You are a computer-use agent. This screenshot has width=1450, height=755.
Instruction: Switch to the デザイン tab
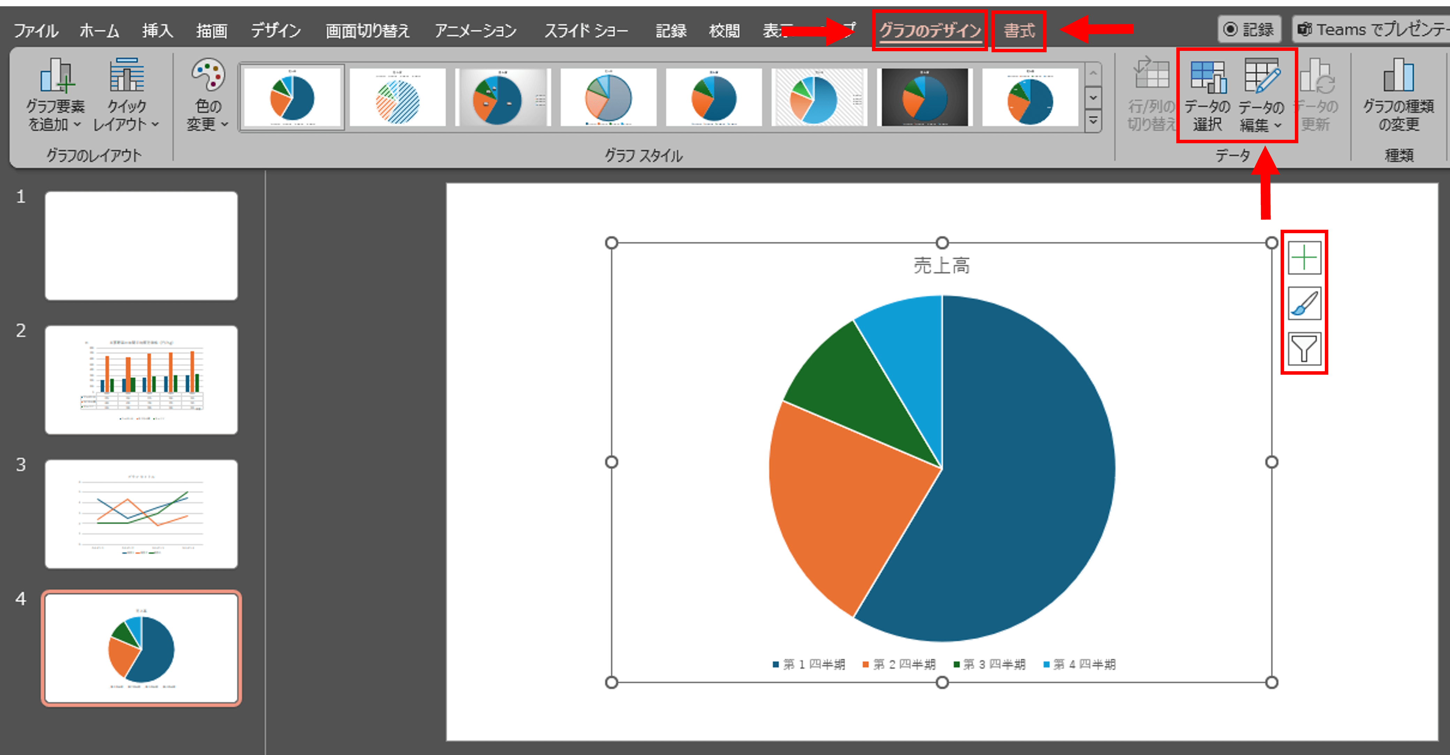276,30
